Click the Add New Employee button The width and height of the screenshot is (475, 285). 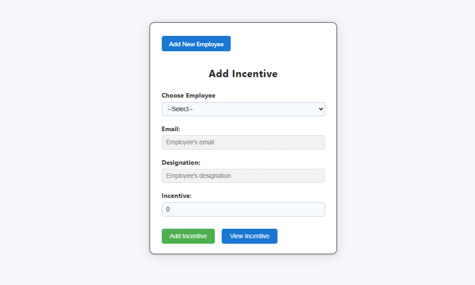coord(196,44)
